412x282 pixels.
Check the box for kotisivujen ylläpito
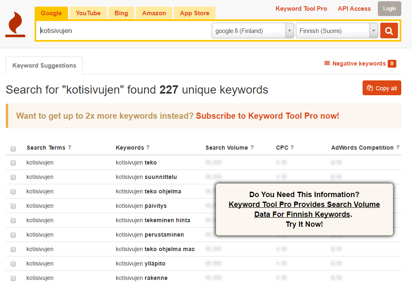click(13, 264)
